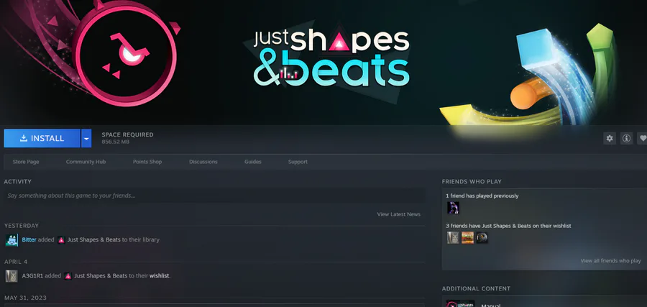Show game information icon

[626, 138]
